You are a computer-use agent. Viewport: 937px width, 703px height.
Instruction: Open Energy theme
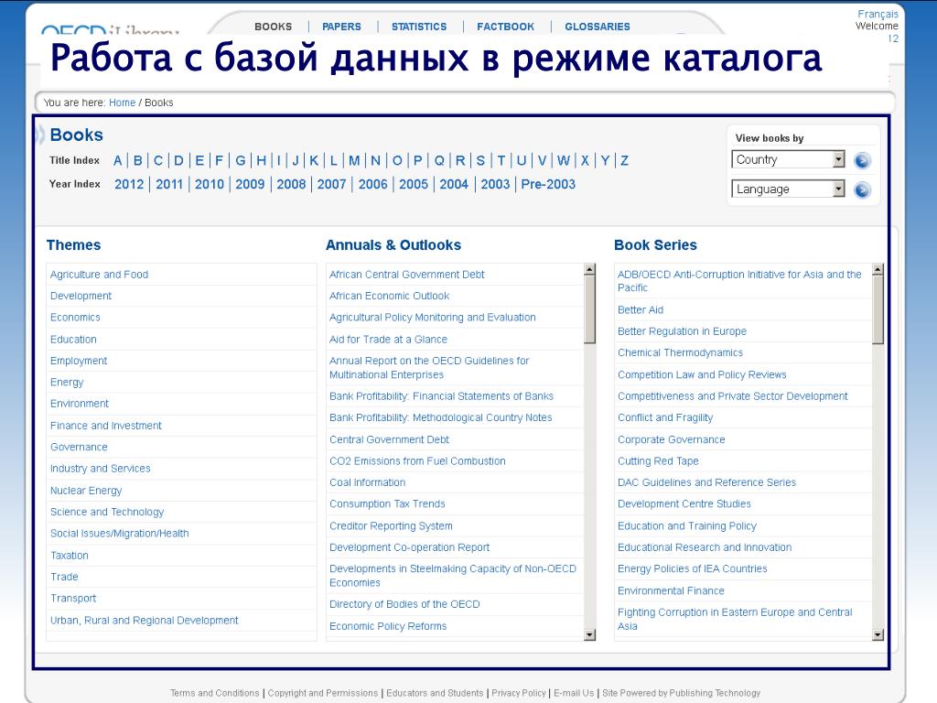tap(67, 382)
